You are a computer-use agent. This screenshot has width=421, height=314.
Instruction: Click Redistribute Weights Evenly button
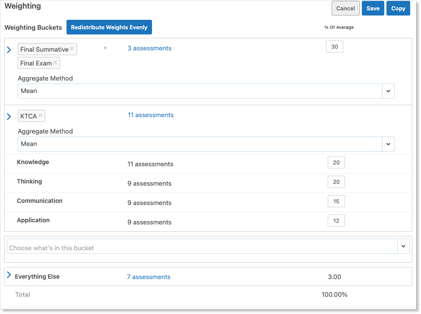109,27
